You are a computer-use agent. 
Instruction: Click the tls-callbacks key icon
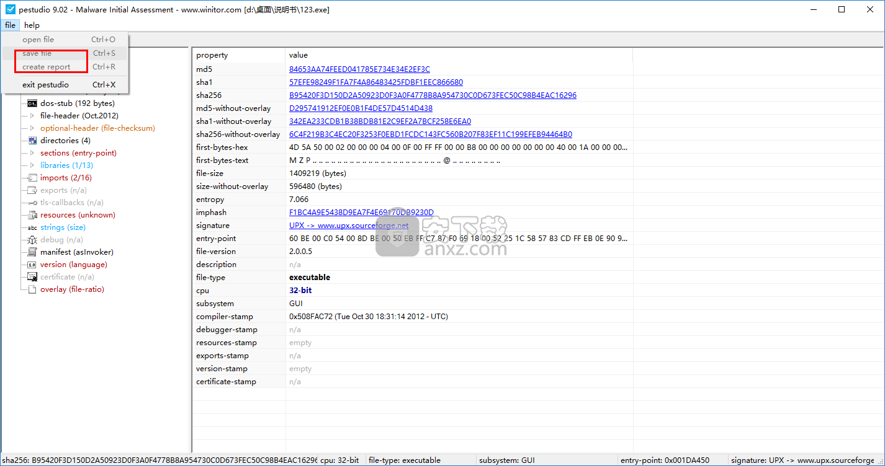tap(32, 203)
